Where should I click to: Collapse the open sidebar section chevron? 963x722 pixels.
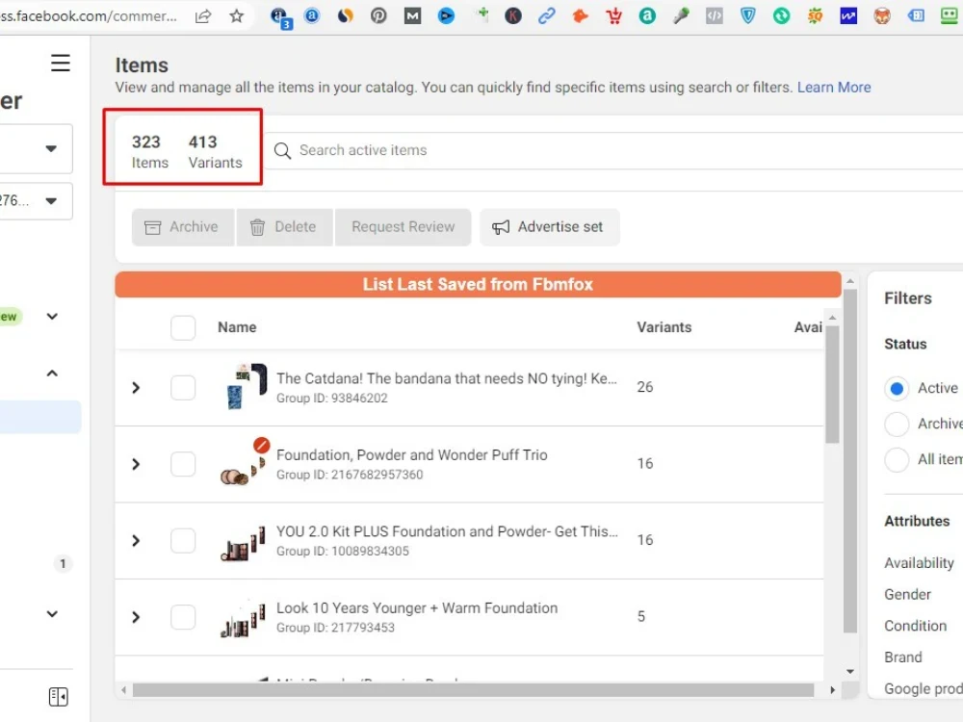pos(52,374)
